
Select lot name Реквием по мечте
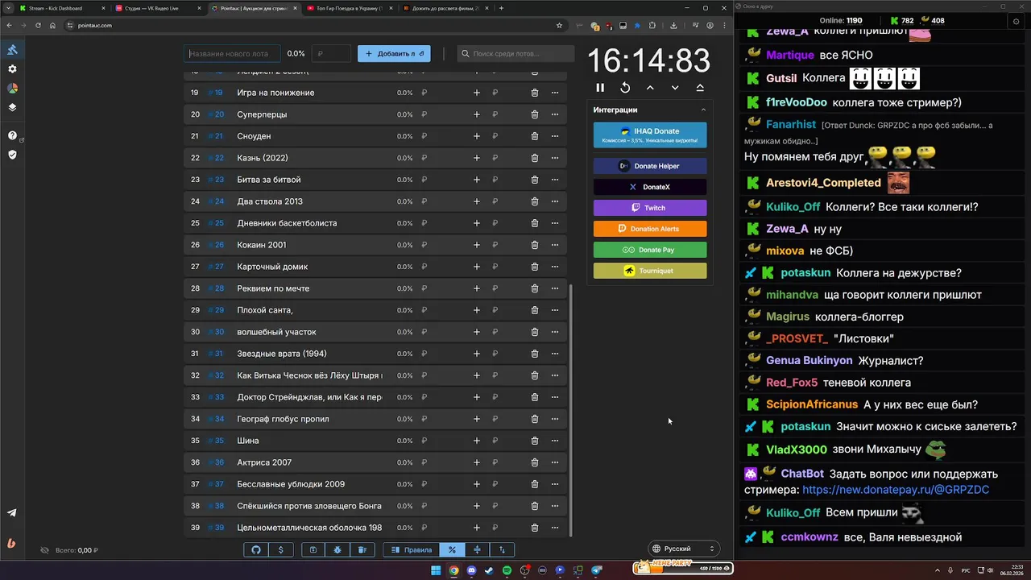tap(273, 288)
